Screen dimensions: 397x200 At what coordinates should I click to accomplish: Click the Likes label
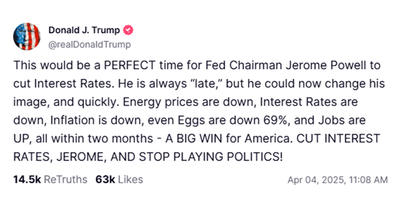pyautogui.click(x=131, y=180)
